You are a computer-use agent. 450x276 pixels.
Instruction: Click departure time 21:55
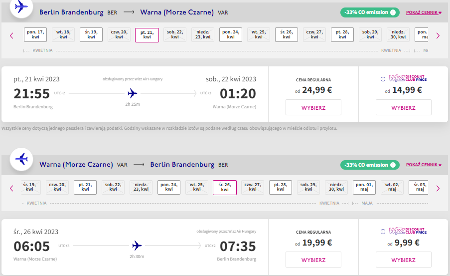point(31,94)
